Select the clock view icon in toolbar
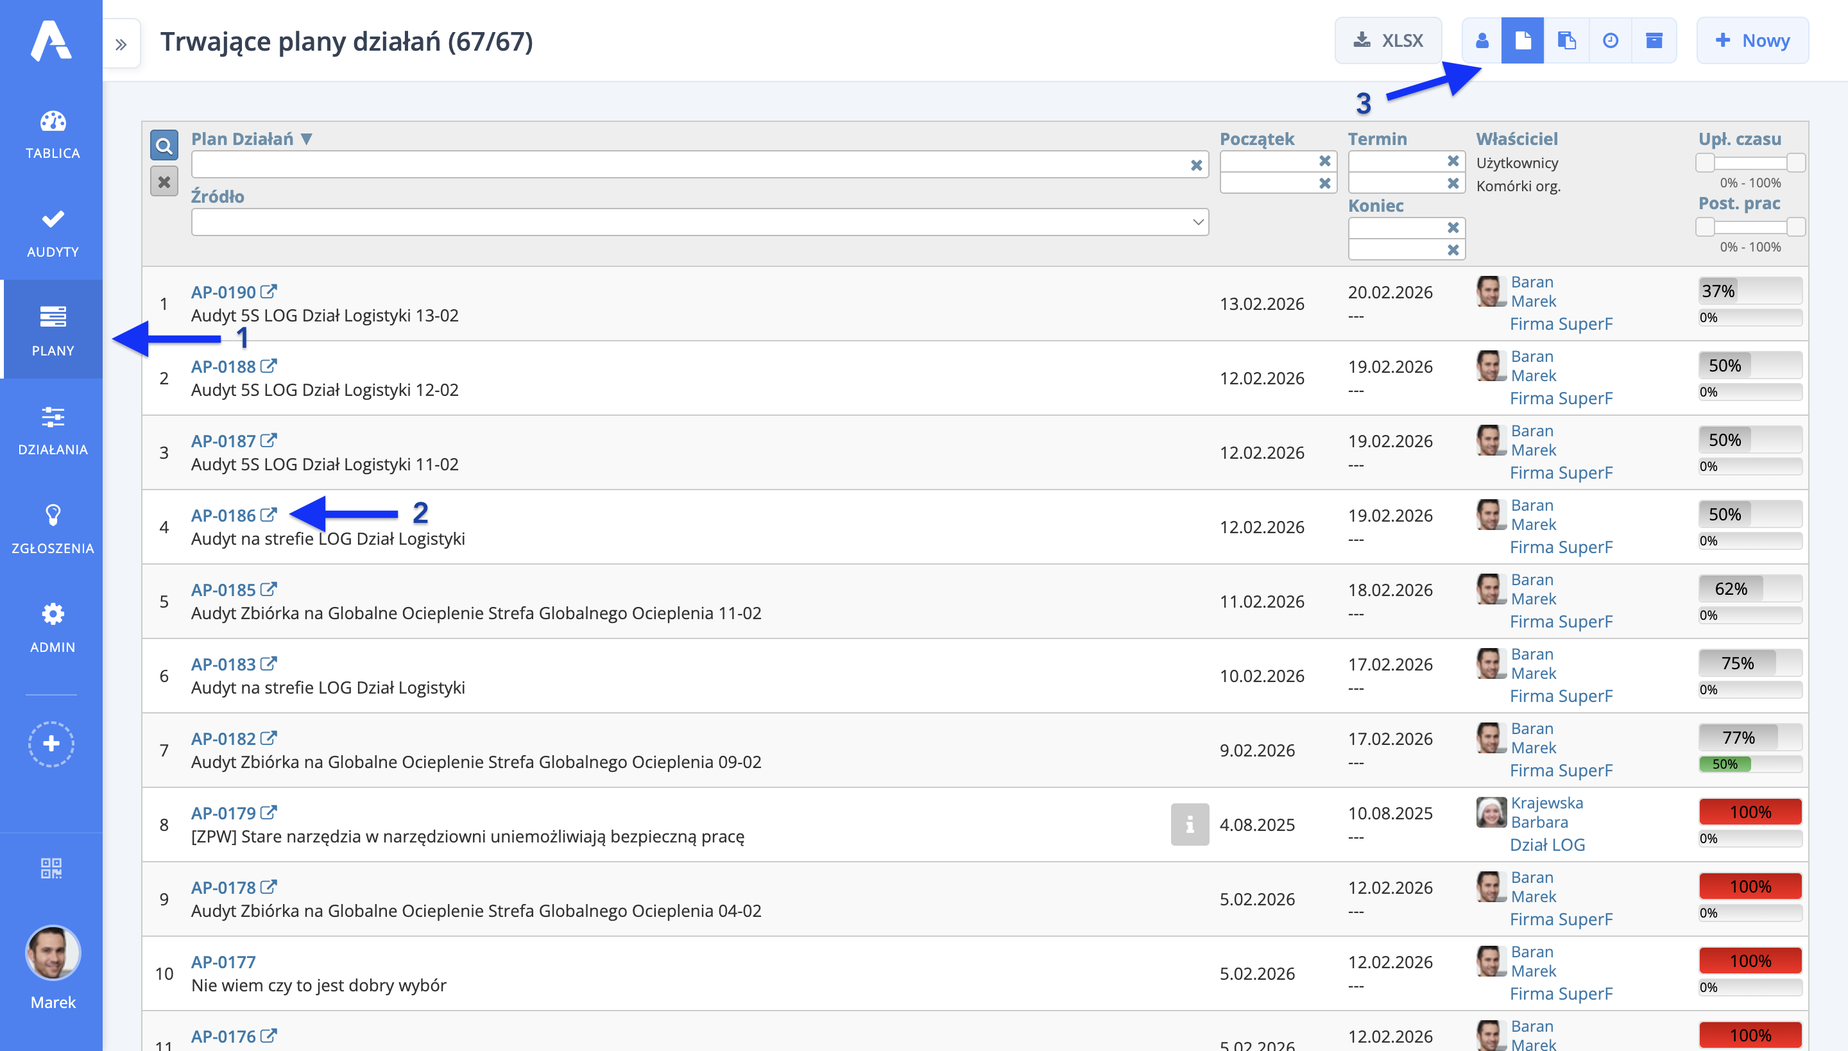 [x=1610, y=40]
